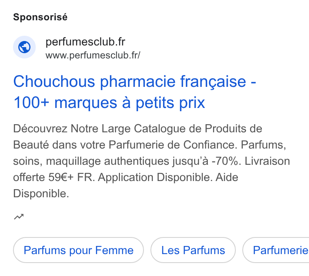Click the word 'Beauté' in the description
Viewport: 309px width, 276px height.
[31, 145]
